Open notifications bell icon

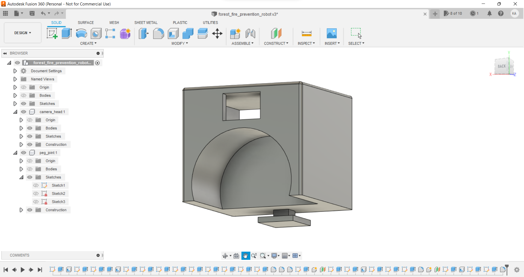490,13
